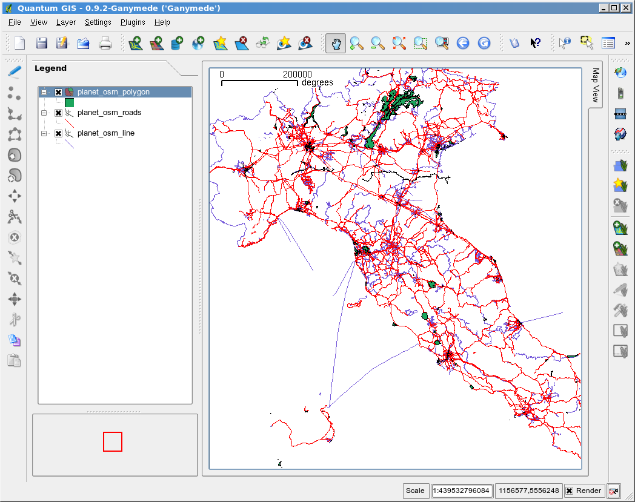Collapse the planet_osm_polygon tree node
Viewport: 635px width, 502px height.
coord(44,92)
